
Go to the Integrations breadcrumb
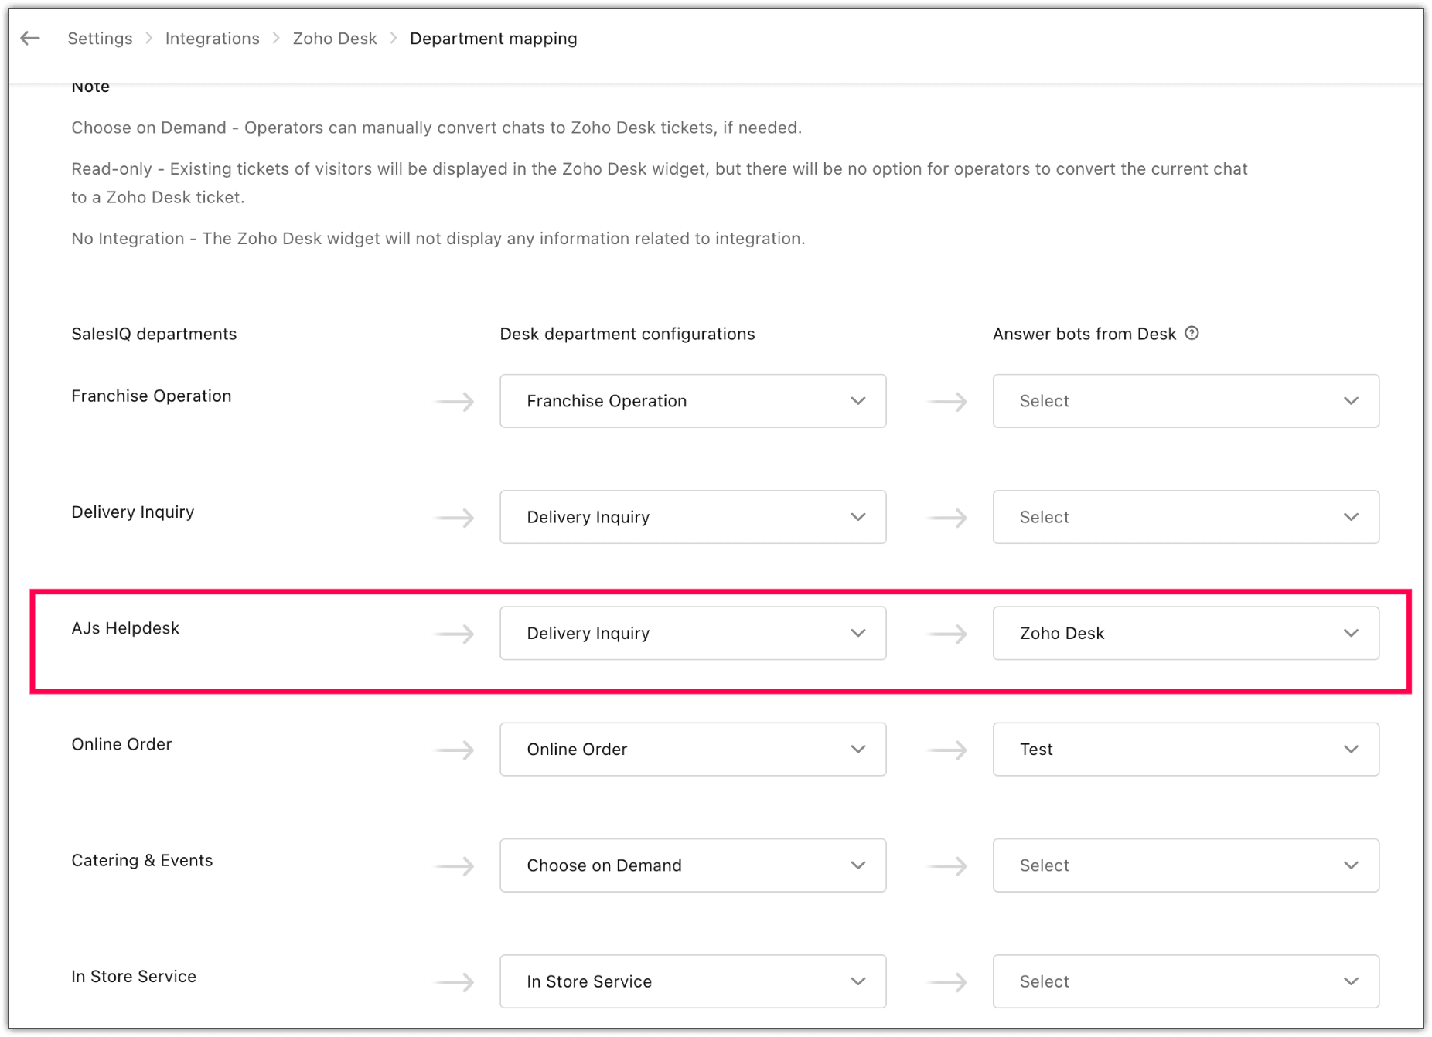212,39
